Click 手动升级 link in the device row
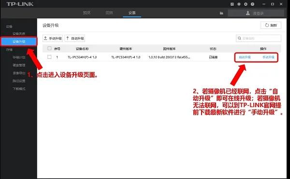 tap(268, 57)
